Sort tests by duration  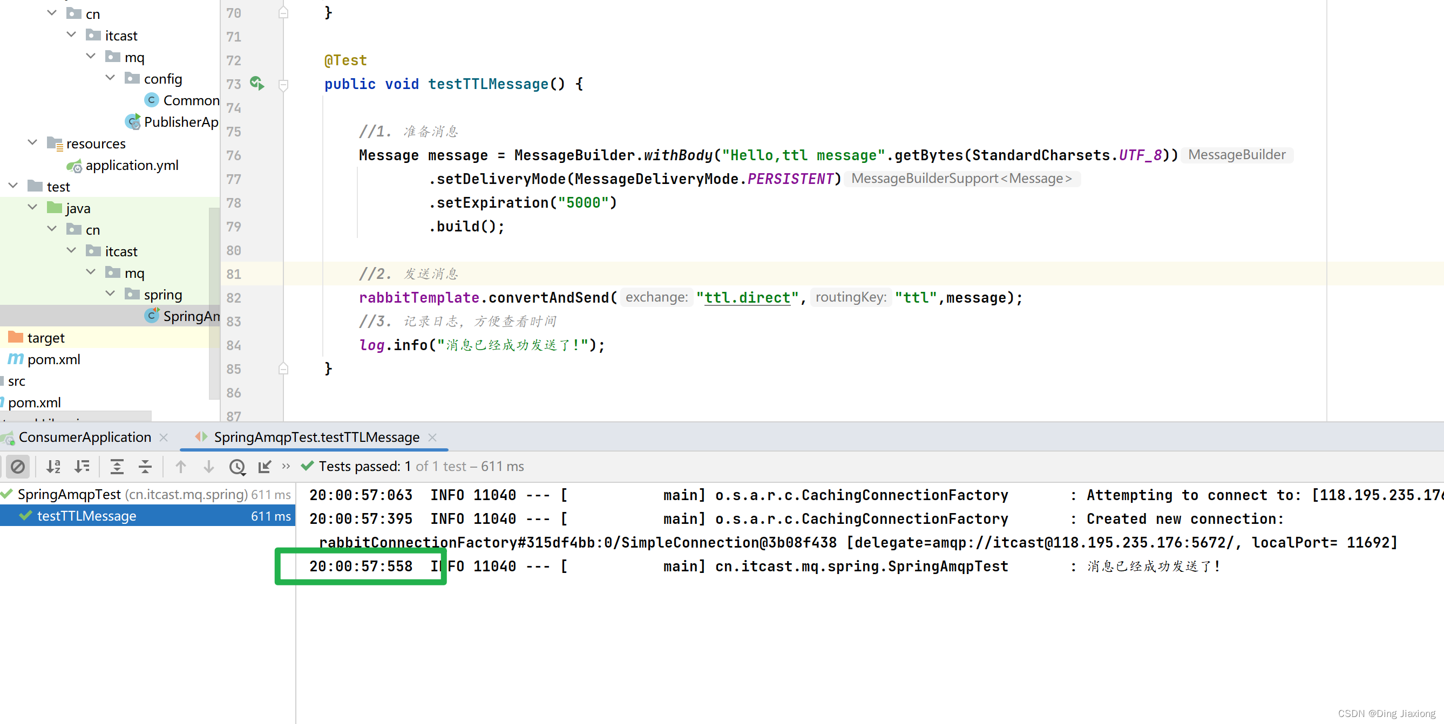tap(83, 466)
